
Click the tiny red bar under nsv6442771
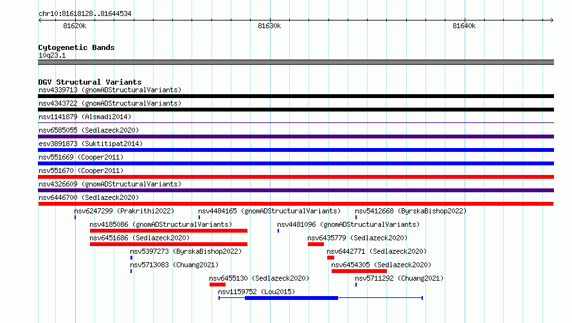(330, 258)
